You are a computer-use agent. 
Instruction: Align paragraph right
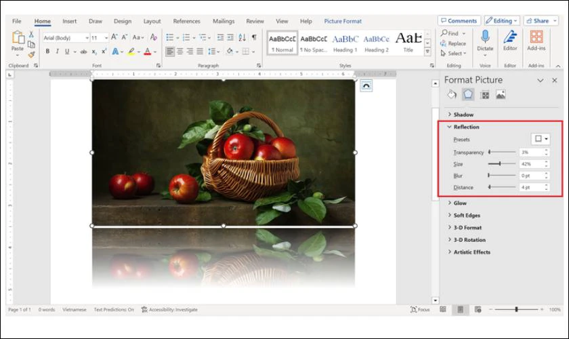(190, 52)
